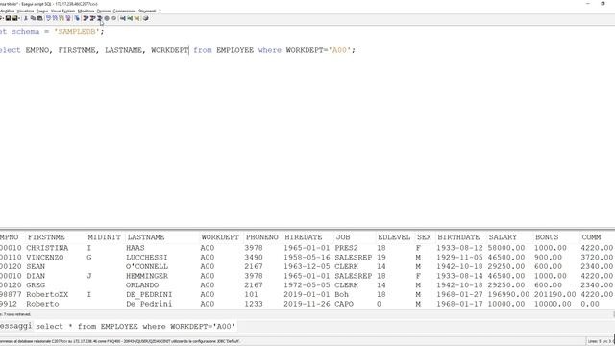This screenshot has width=615, height=346.
Task: Click the WORKDEPT column header
Action: pyautogui.click(x=220, y=237)
